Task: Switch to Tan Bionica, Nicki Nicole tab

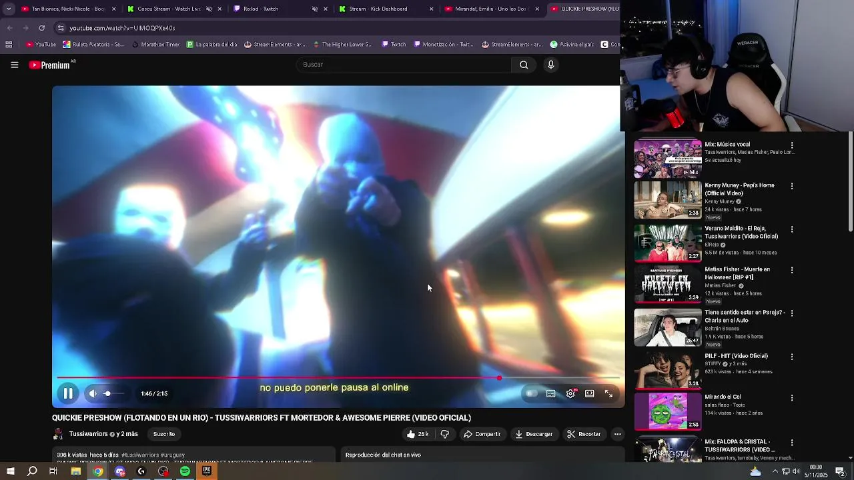Action: 67,9
